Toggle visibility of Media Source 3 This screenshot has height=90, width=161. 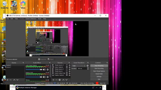point(67,69)
